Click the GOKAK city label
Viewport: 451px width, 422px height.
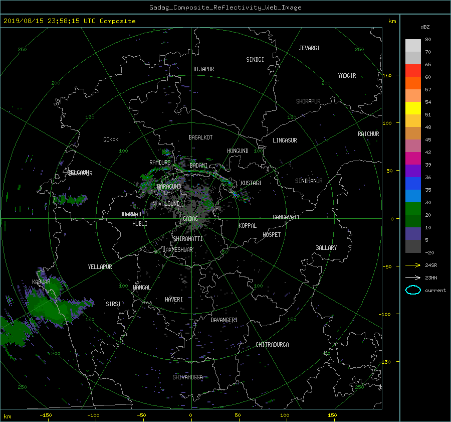(x=111, y=139)
